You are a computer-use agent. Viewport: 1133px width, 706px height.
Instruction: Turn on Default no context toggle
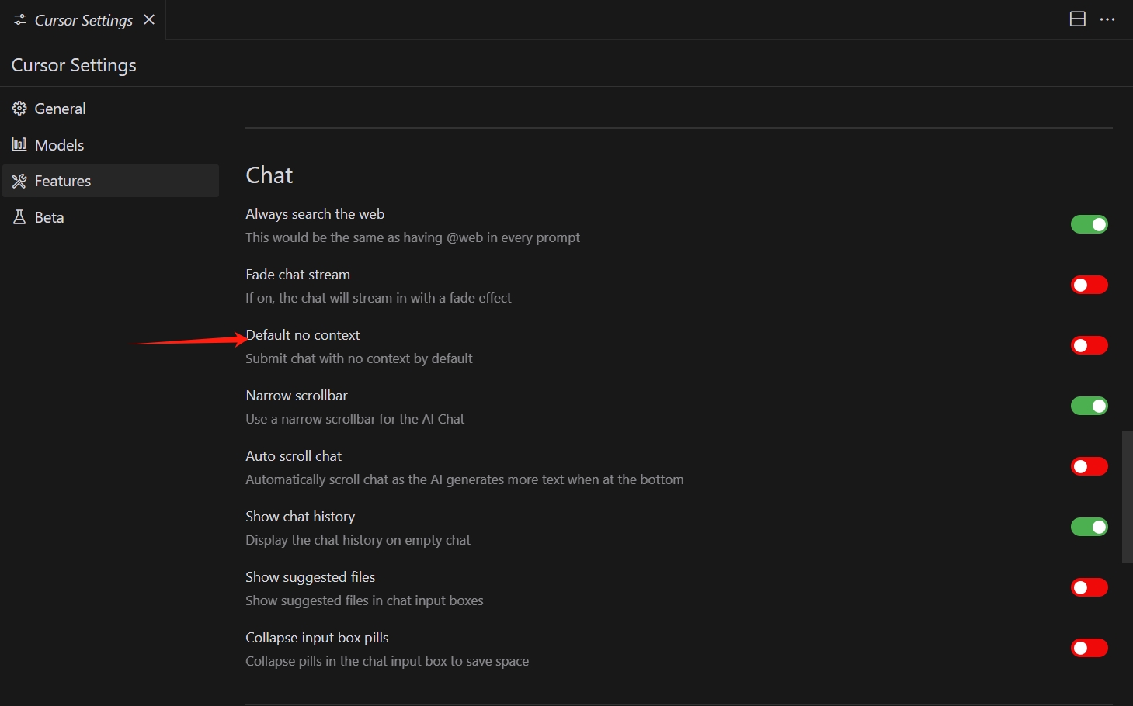tap(1090, 345)
